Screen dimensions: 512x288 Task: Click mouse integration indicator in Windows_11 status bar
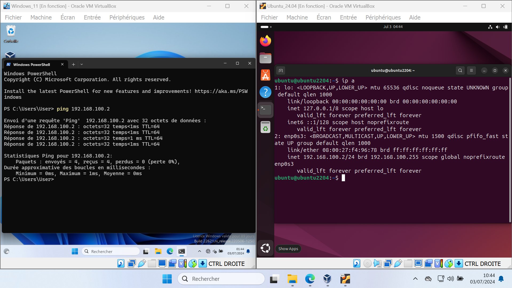(192, 263)
